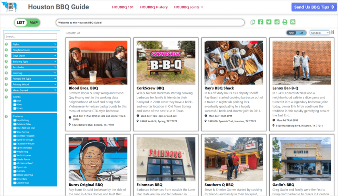The height and width of the screenshot is (196, 338).
Task: Click Send Us BBQ Tips button
Action: (314, 7)
